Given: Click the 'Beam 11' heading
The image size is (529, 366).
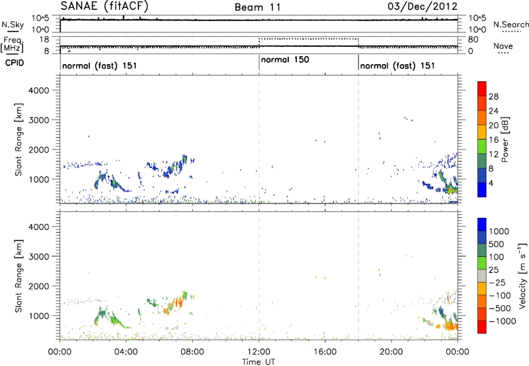Looking at the screenshot, I should (x=258, y=7).
